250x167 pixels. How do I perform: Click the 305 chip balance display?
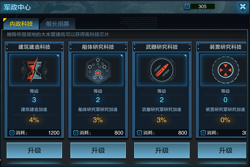tap(202, 7)
